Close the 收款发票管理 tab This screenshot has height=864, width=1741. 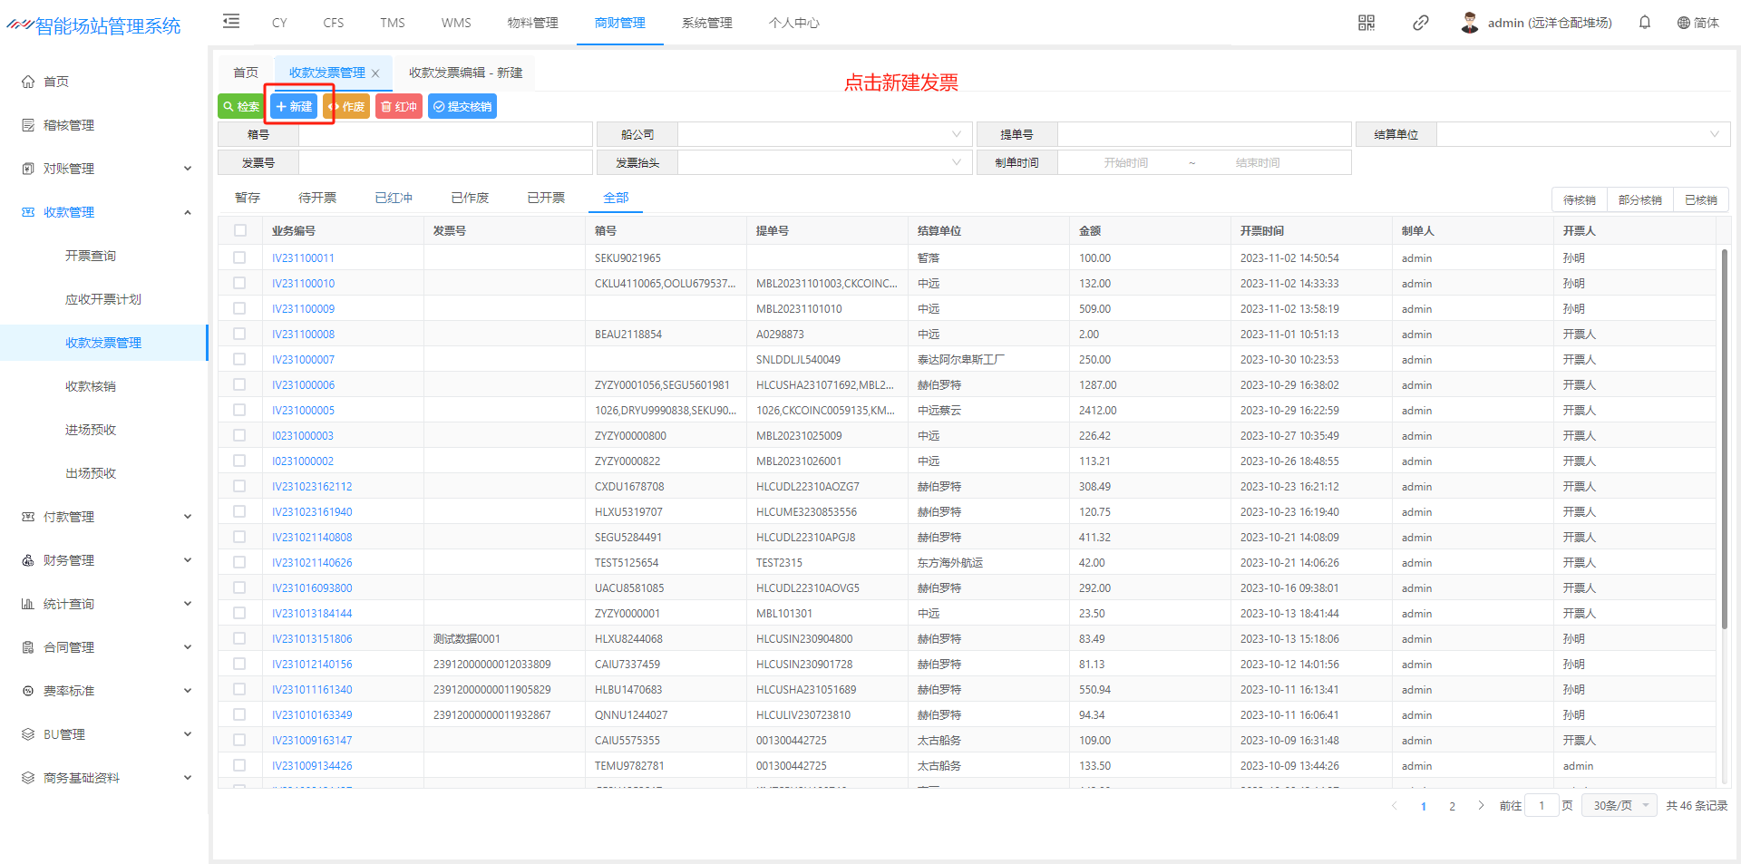pyautogui.click(x=375, y=73)
